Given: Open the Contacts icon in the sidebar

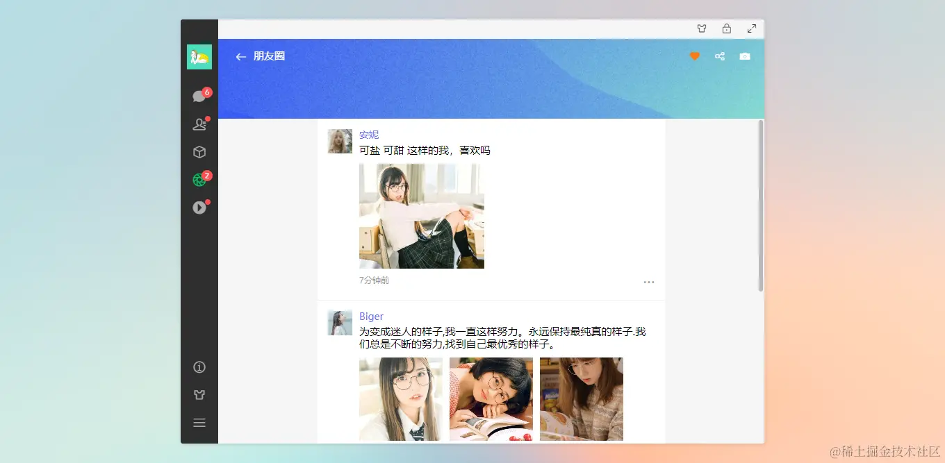Looking at the screenshot, I should (x=199, y=124).
